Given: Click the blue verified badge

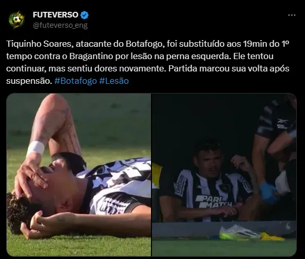Looking at the screenshot, I should (x=84, y=15).
